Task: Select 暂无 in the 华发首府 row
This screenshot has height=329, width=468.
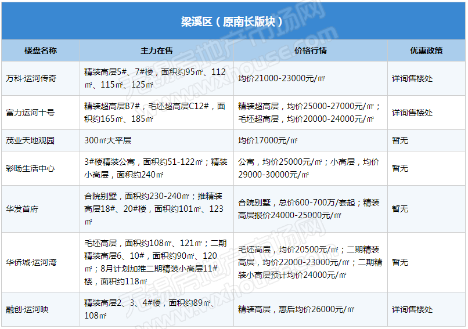Action: point(400,209)
